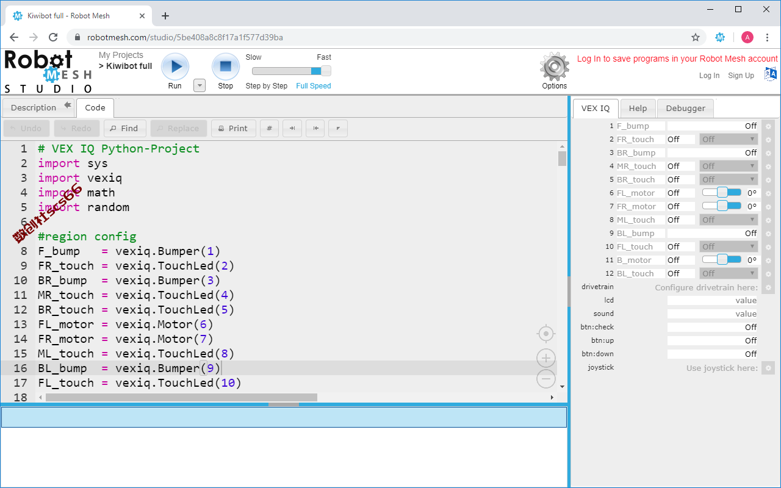
Task: Open settings gear for BL_touch device
Action: tap(768, 274)
